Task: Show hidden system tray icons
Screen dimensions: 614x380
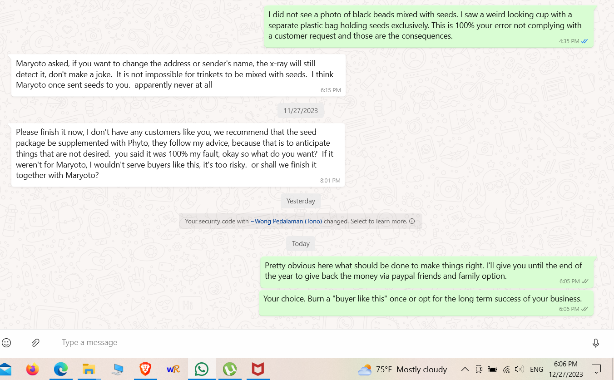Action: pyautogui.click(x=465, y=369)
